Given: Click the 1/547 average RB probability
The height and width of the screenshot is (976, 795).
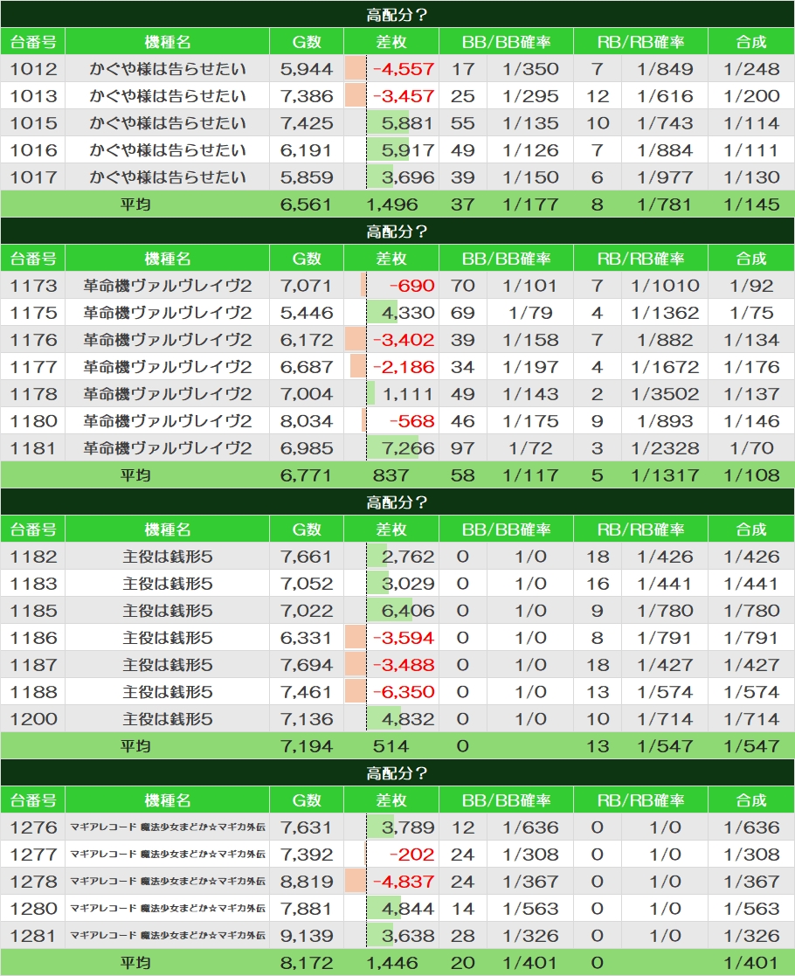Looking at the screenshot, I should coord(665,745).
